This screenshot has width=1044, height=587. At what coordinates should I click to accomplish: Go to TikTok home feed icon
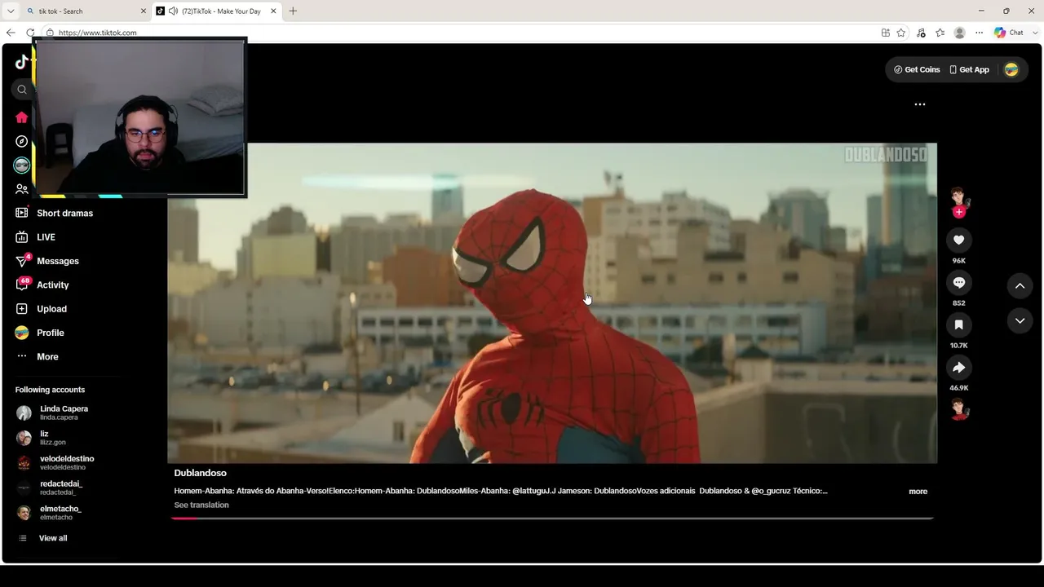22,117
